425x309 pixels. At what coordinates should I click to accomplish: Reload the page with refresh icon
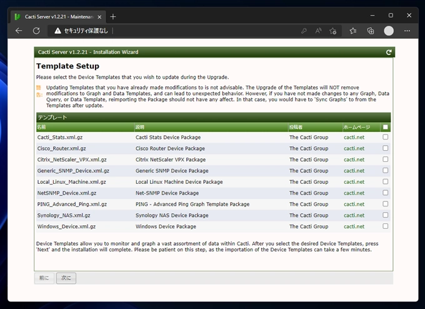pos(36,31)
